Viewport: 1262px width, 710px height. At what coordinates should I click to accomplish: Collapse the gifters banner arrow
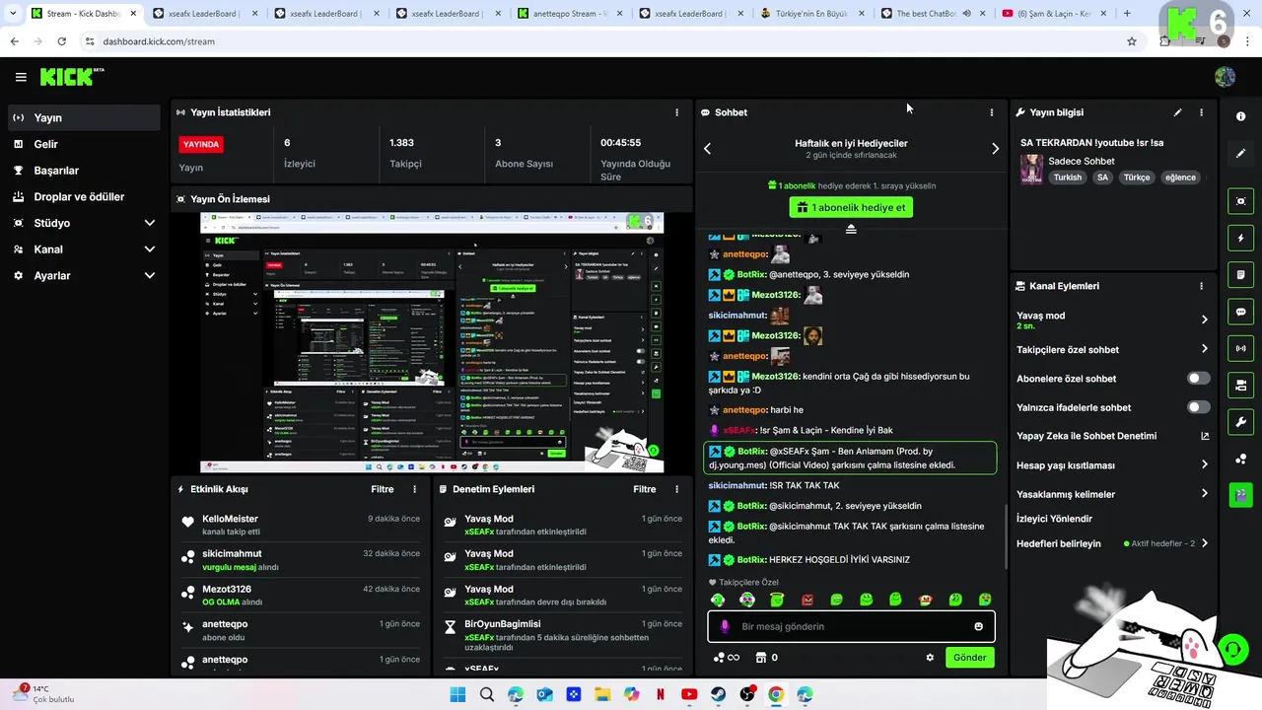[x=851, y=229]
